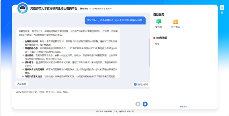Viewport: 229px width, 116px height.
Task: Click the gray clear chat icon
Action: click(x=138, y=104)
